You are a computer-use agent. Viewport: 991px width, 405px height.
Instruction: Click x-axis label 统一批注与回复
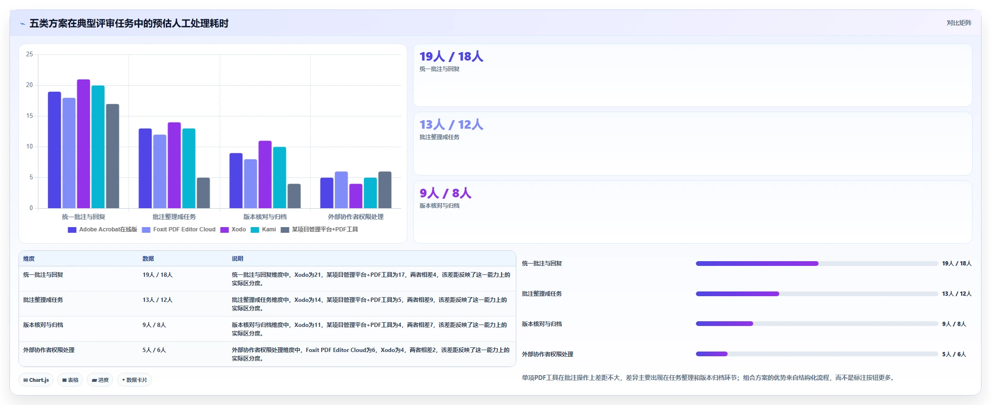click(83, 217)
